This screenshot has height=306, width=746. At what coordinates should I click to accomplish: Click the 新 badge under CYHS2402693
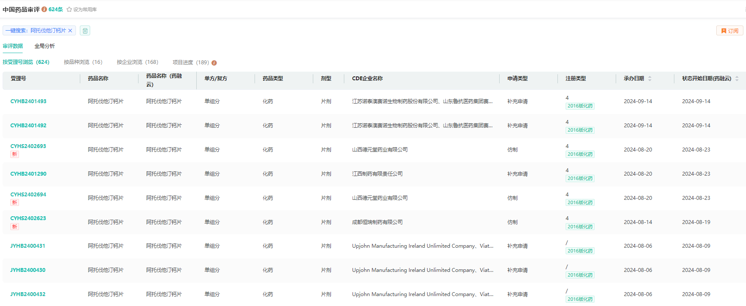click(15, 154)
